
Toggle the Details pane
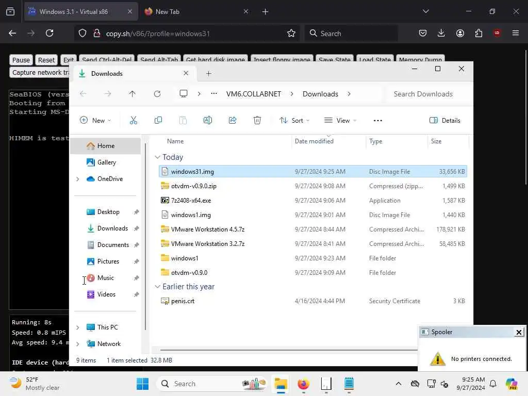[x=445, y=120]
